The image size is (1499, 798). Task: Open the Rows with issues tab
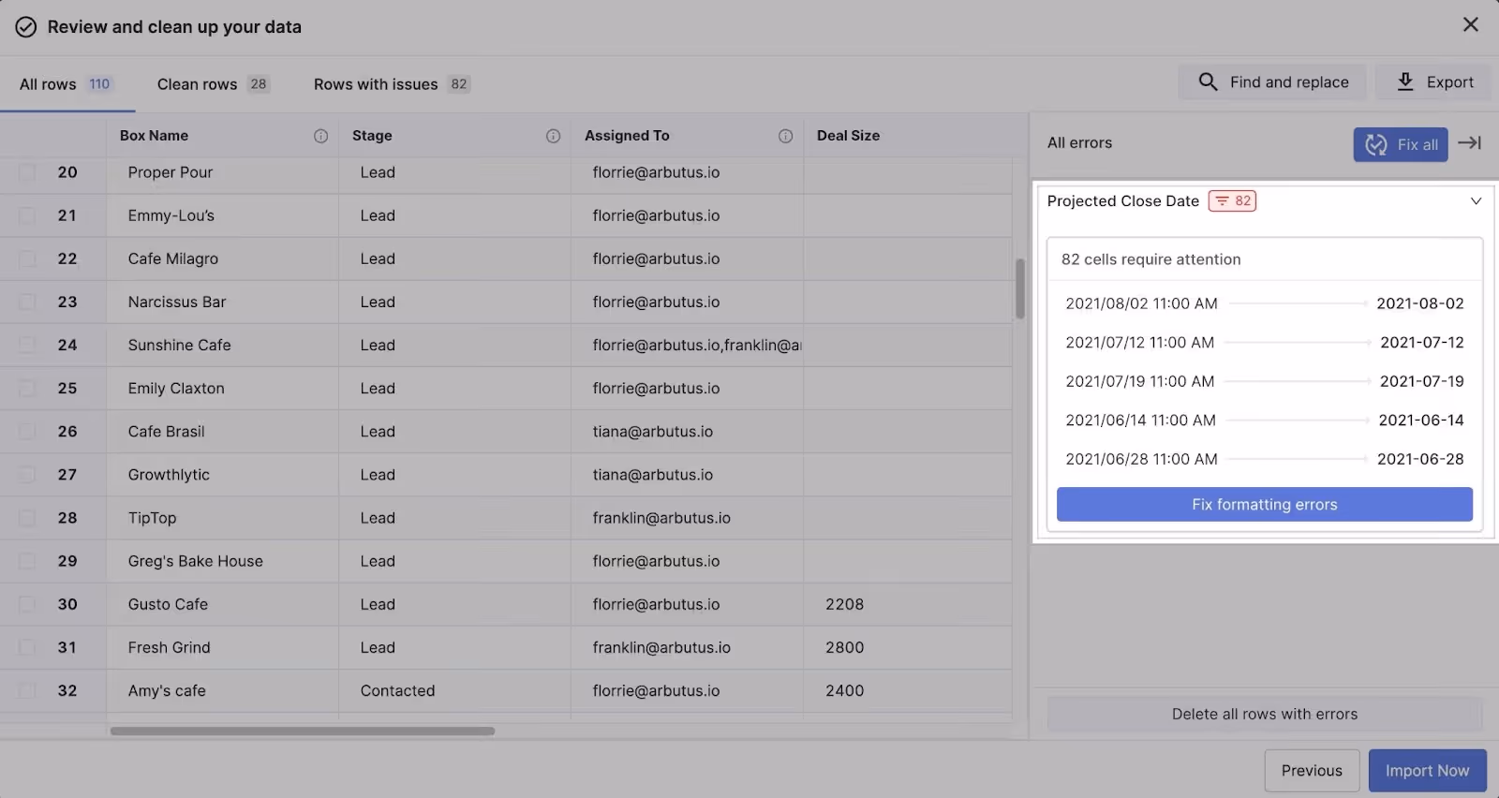click(x=392, y=84)
